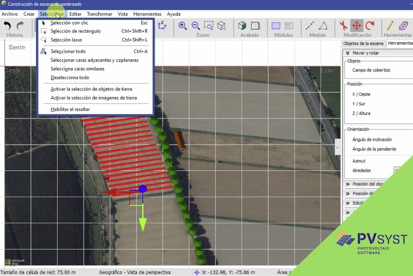Click the zoom on object cube icon
413x276 pixels.
tap(221, 25)
